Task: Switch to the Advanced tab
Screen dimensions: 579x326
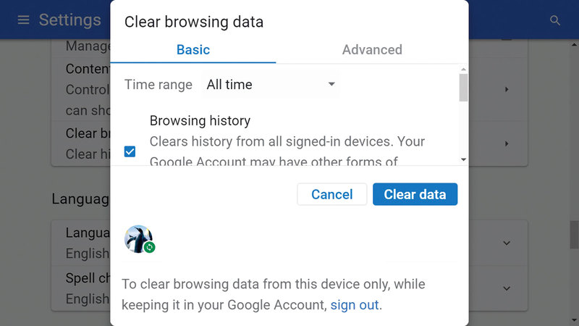Action: pos(372,50)
